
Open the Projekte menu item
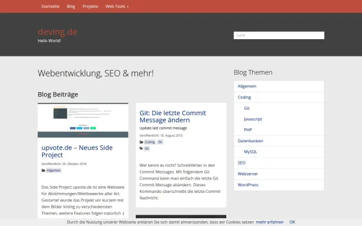click(91, 7)
